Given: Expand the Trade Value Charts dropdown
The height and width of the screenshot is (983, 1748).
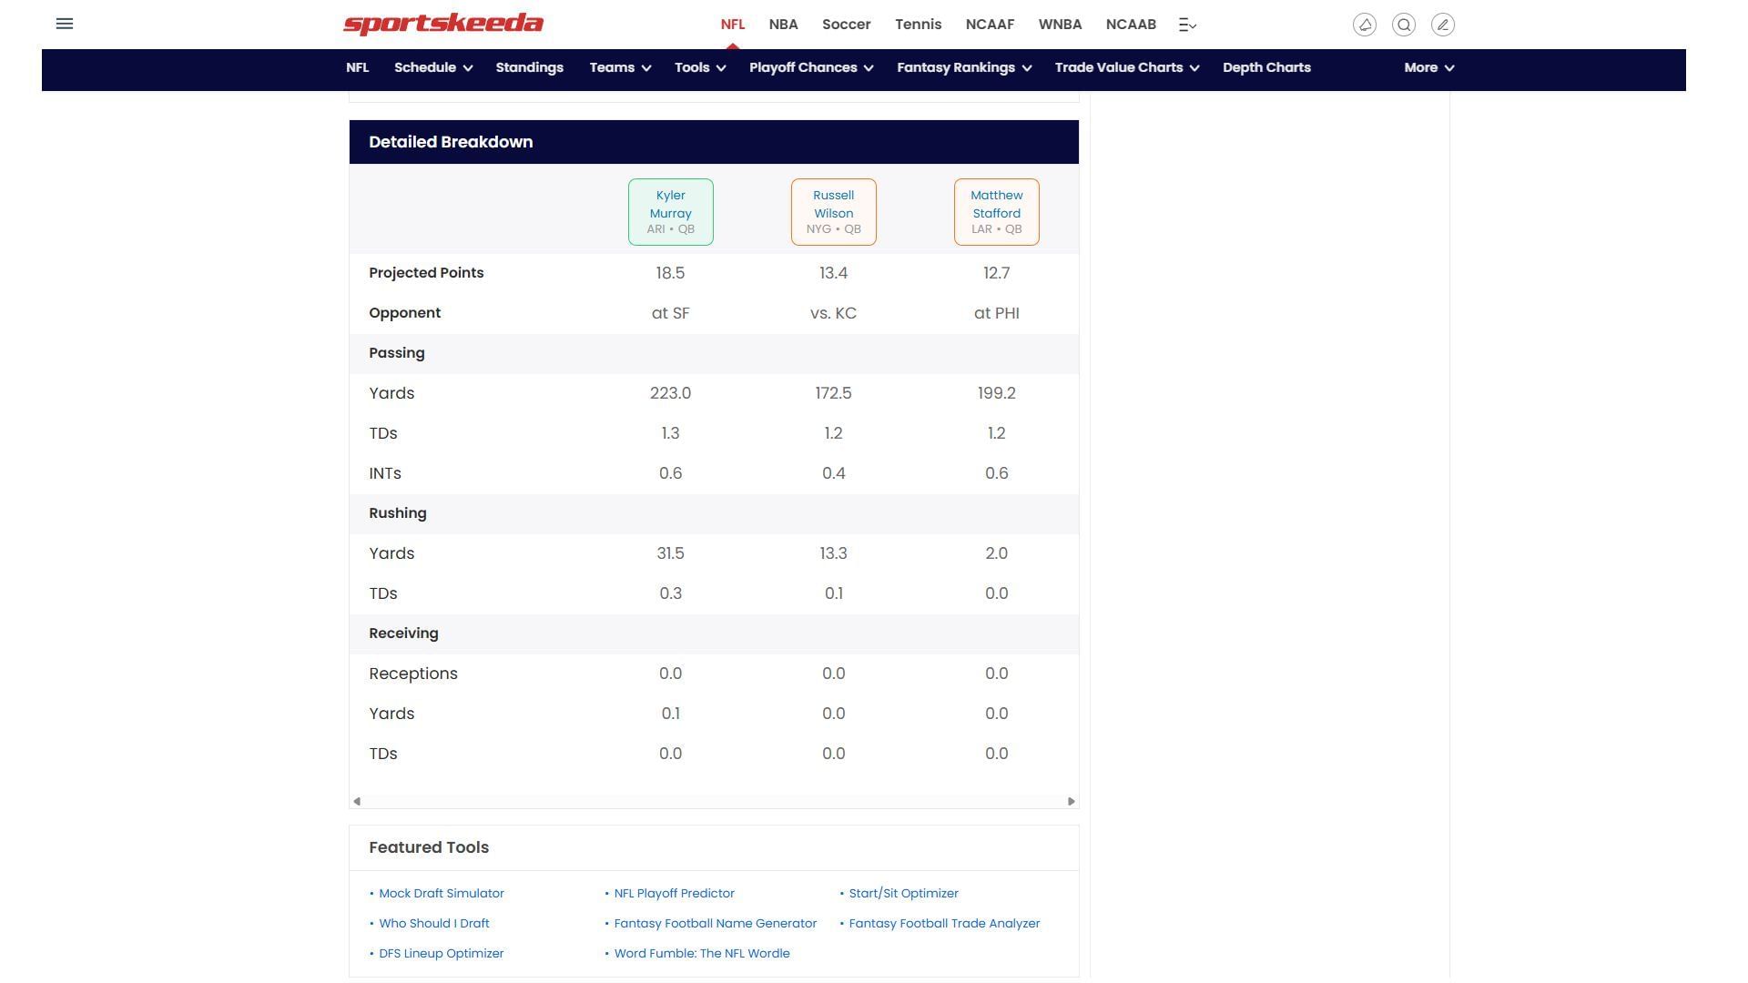Looking at the screenshot, I should click(x=1127, y=67).
